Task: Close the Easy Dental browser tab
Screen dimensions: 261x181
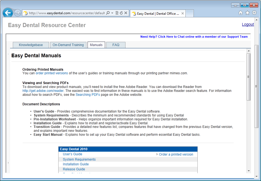Action: [183, 13]
